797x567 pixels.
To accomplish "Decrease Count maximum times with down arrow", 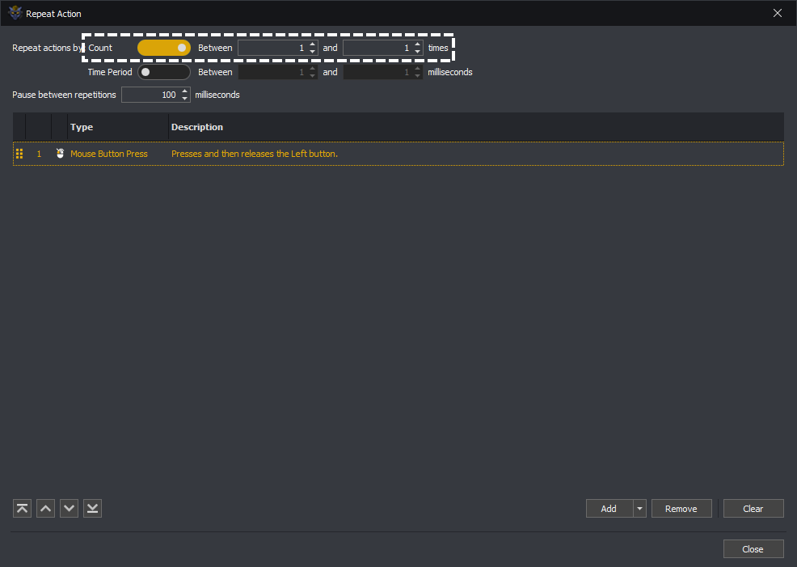I will tap(418, 51).
